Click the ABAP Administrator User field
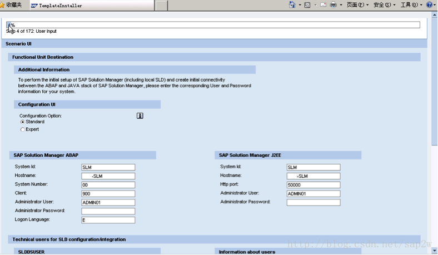Viewport: 438px width, 255px height. [x=108, y=202]
